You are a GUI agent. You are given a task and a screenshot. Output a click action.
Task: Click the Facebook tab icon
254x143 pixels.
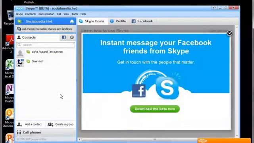coord(133,21)
